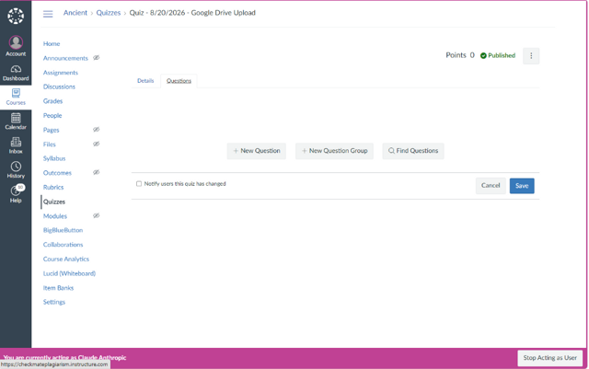Open Calendar in global navigation
The image size is (589, 369).
(16, 121)
